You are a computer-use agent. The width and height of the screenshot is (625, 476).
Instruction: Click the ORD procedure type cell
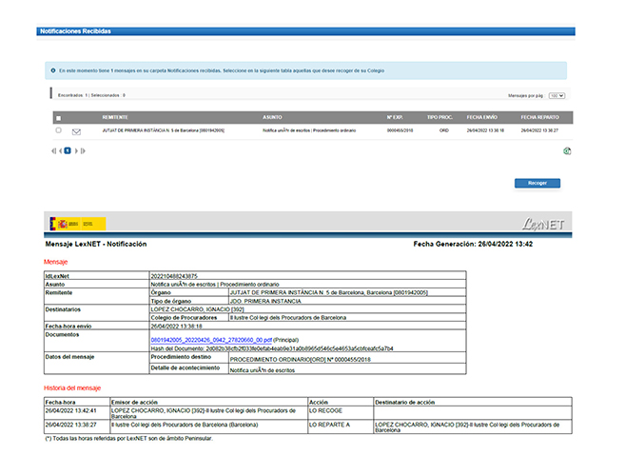[444, 130]
